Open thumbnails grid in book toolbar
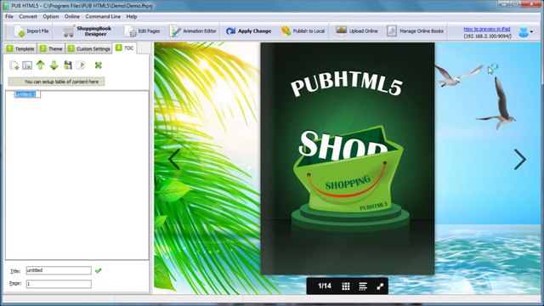 [x=346, y=286]
